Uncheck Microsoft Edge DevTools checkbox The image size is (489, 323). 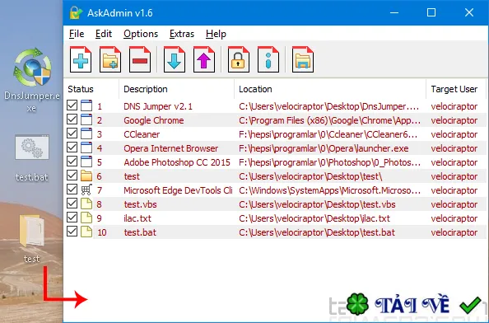72,190
